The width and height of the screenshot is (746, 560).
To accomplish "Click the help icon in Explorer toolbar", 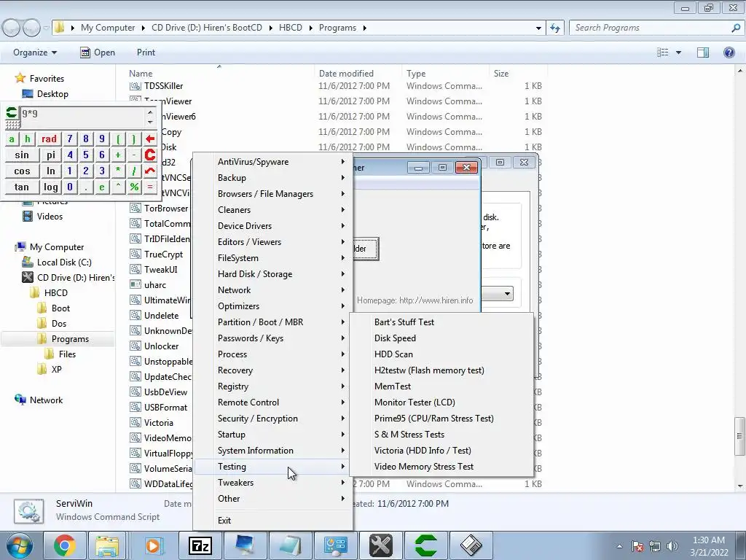I will 729,52.
